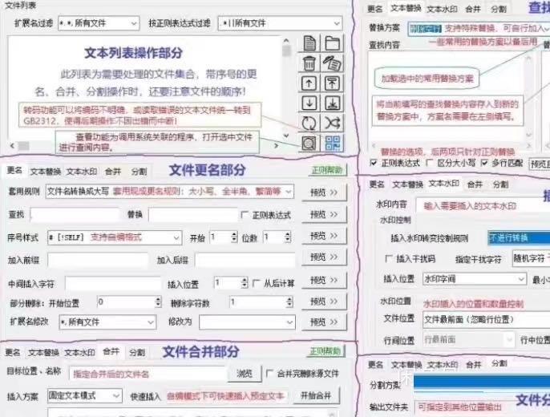The width and height of the screenshot is (550, 417).
Task: Enable the 合并完删除源文件 checkbox
Action: (x=269, y=374)
